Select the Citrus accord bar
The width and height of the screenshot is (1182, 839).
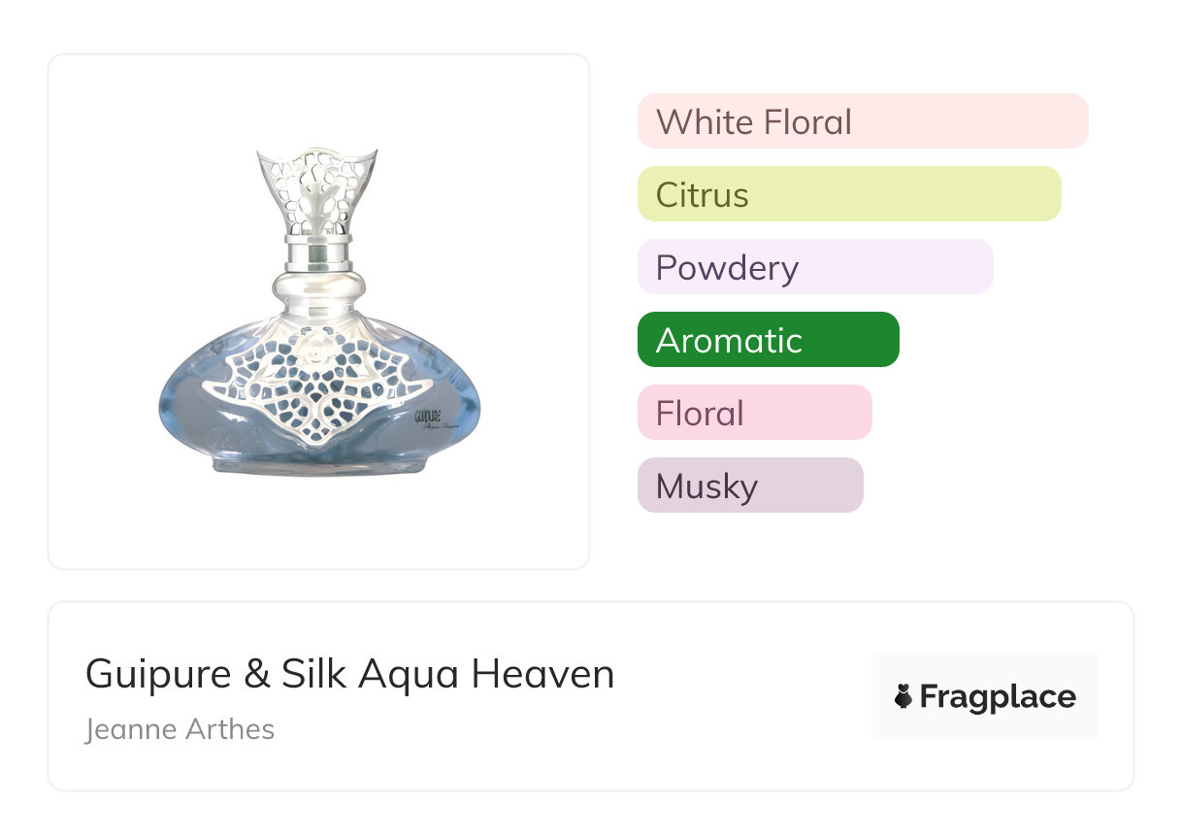coord(848,194)
